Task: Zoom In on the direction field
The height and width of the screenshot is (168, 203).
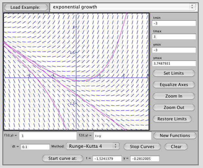Action: tap(174, 96)
